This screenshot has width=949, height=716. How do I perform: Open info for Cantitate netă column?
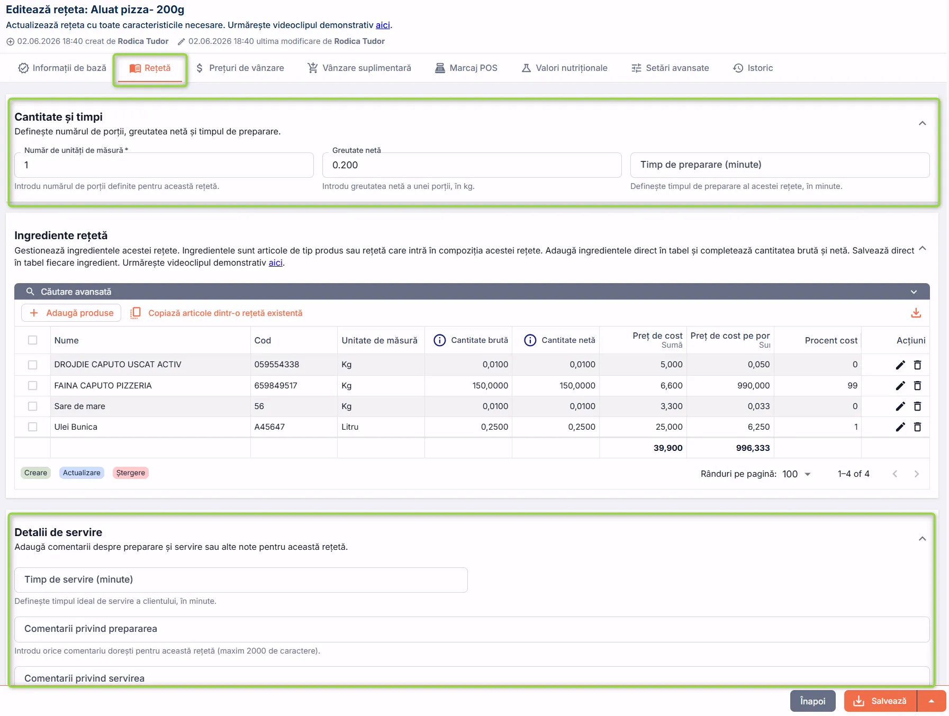530,340
